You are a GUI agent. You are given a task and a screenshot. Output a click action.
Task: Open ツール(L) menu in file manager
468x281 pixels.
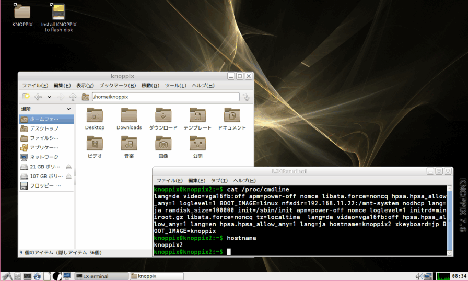tap(175, 85)
